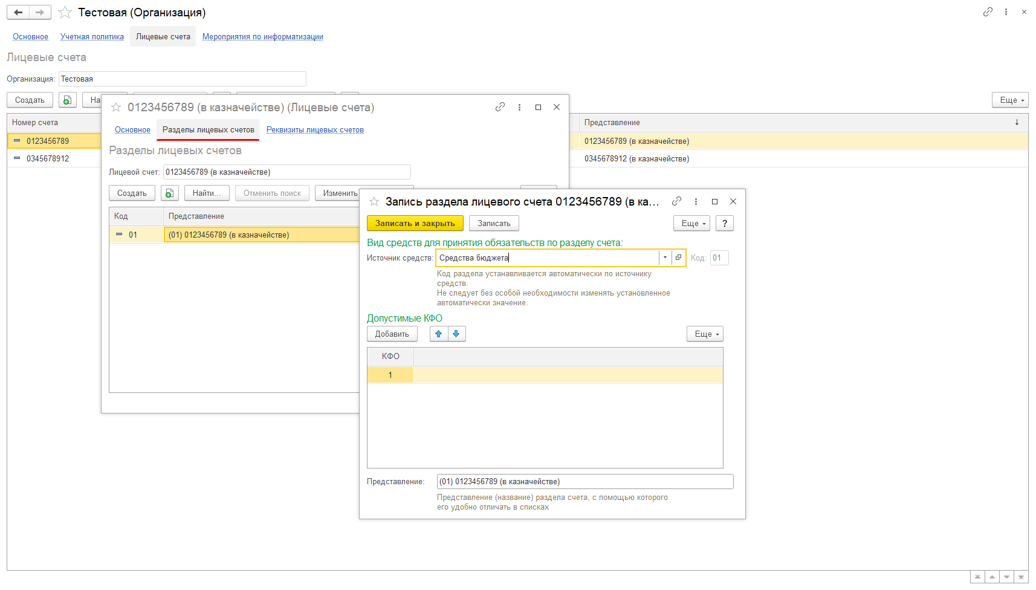The height and width of the screenshot is (590, 1036).
Task: Open the Источник средств item form icon
Action: click(x=678, y=258)
